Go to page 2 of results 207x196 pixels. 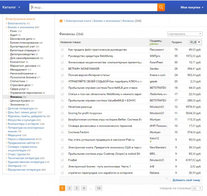tap(69, 188)
